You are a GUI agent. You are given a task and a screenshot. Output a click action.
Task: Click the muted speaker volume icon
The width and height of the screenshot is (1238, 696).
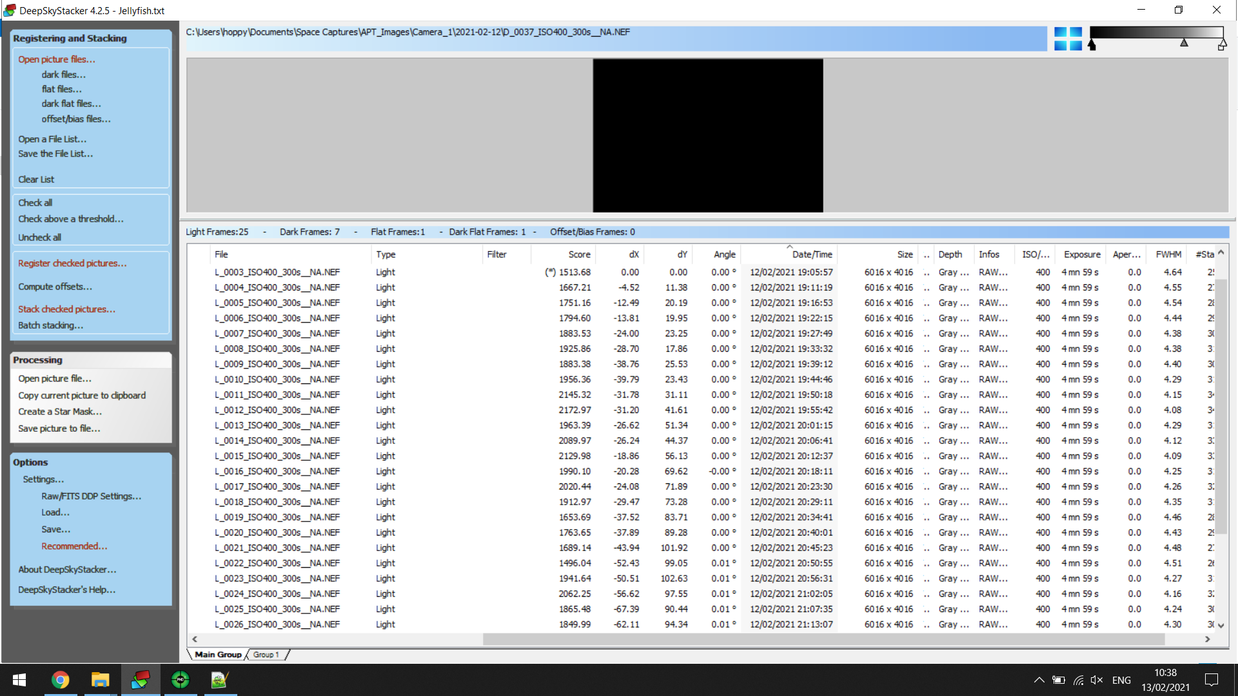tap(1096, 680)
